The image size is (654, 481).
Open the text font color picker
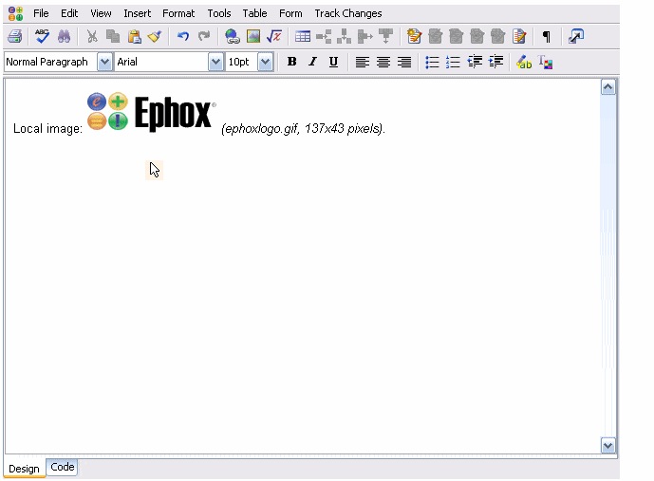click(x=545, y=62)
